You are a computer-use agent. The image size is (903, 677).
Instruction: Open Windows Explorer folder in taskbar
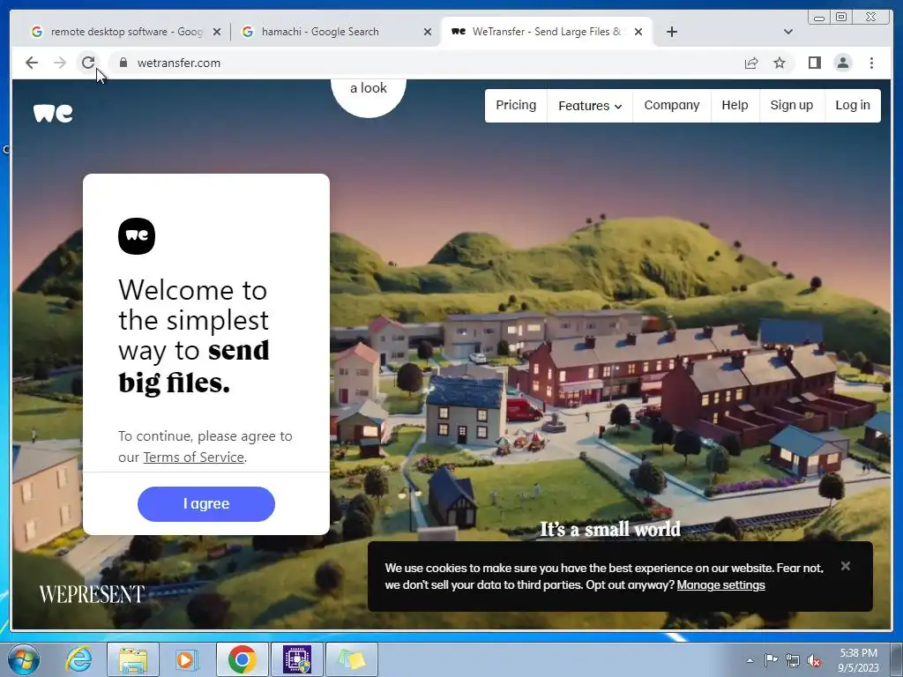click(x=133, y=659)
